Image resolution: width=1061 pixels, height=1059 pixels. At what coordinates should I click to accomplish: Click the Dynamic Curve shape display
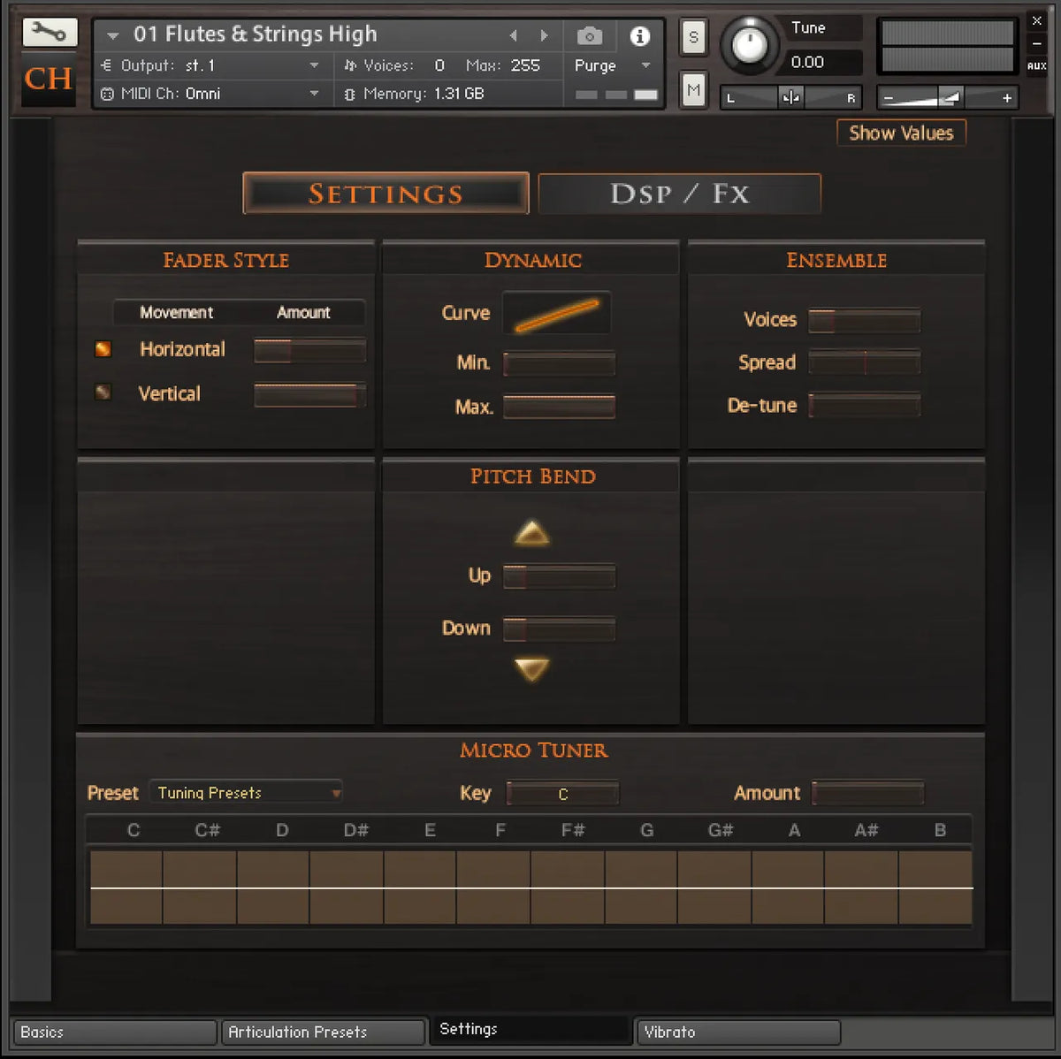(x=556, y=314)
